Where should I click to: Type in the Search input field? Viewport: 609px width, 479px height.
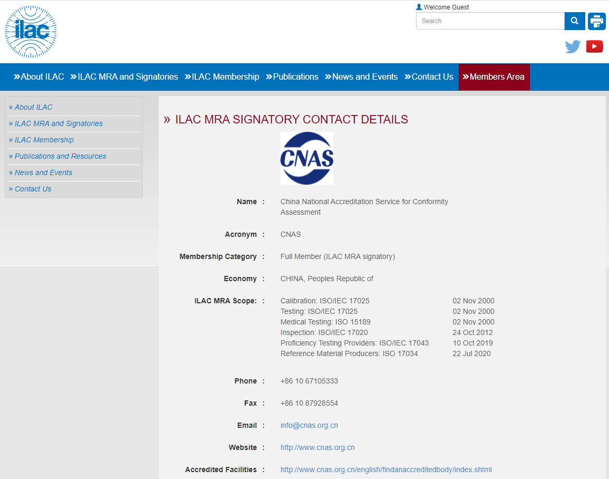(x=490, y=21)
